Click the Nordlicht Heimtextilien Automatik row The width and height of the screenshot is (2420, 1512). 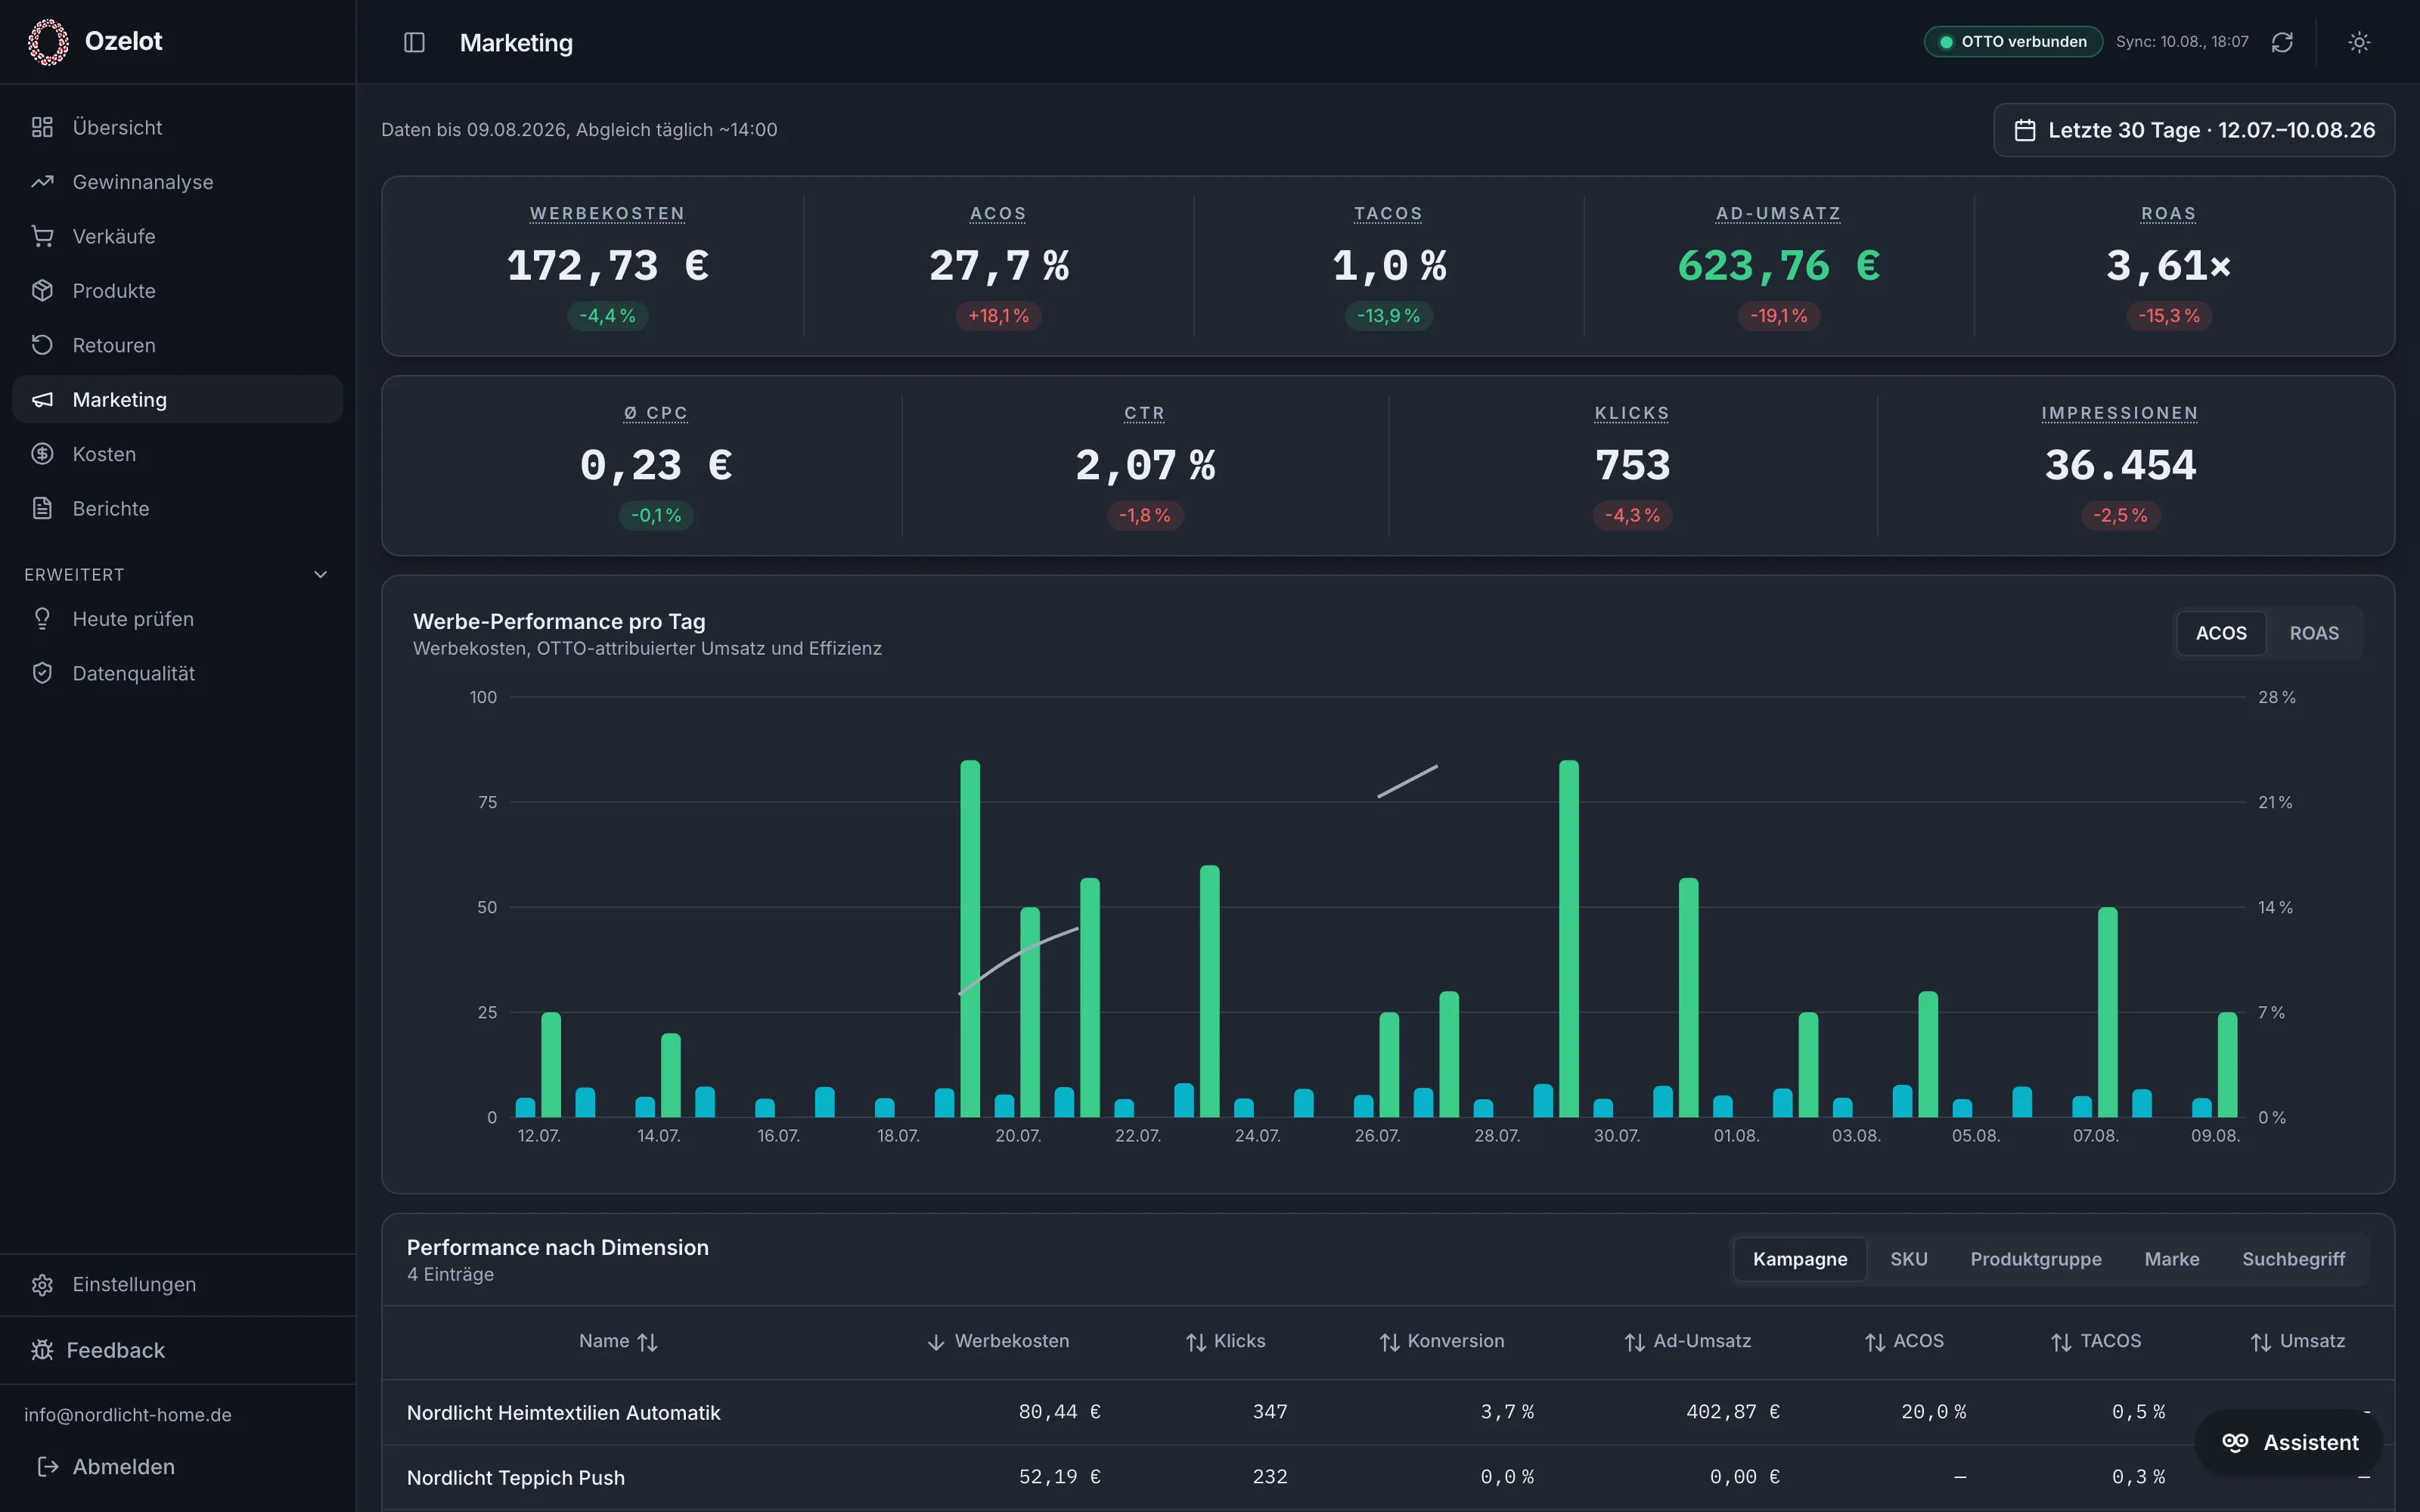[x=1388, y=1412]
